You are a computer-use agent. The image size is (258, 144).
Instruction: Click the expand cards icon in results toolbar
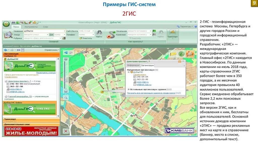(23, 50)
